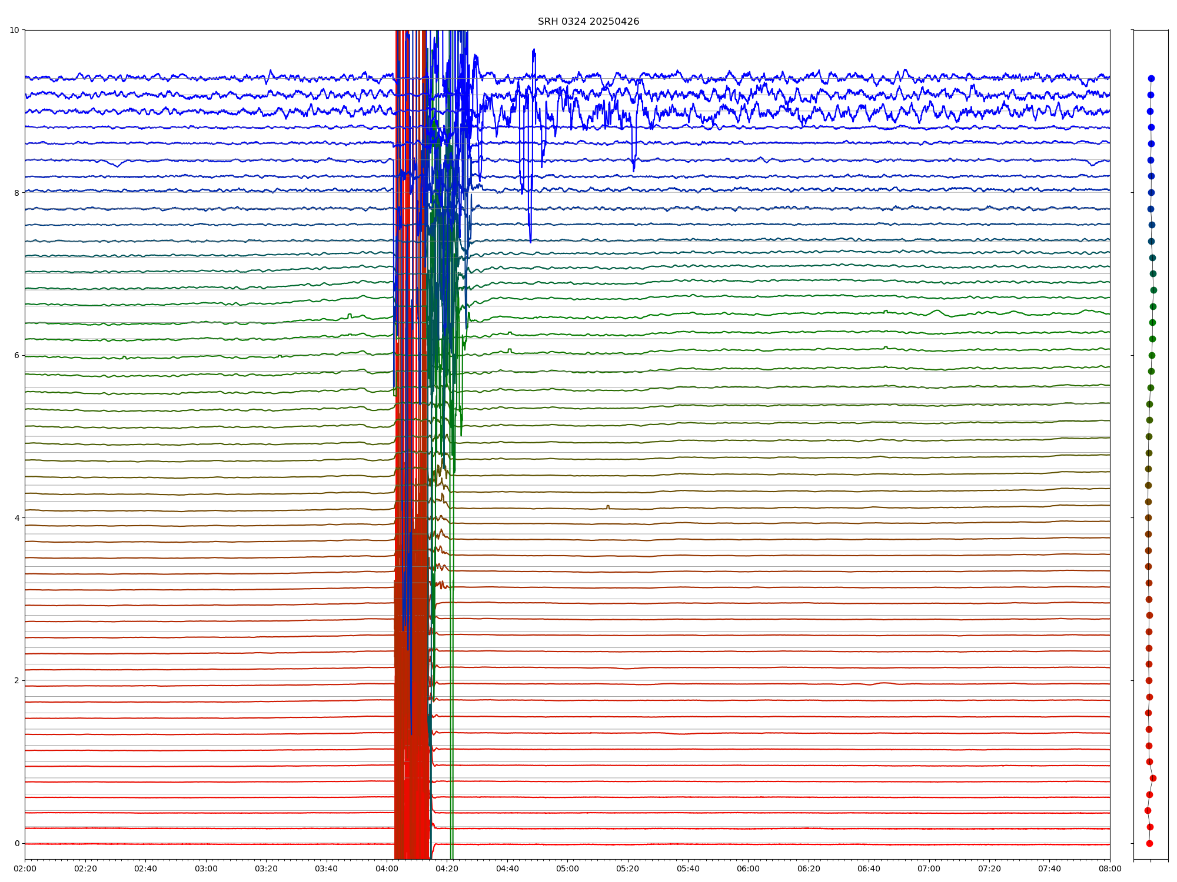The width and height of the screenshot is (1177, 882).
Task: Click the y-axis label 4
Action: [x=16, y=518]
